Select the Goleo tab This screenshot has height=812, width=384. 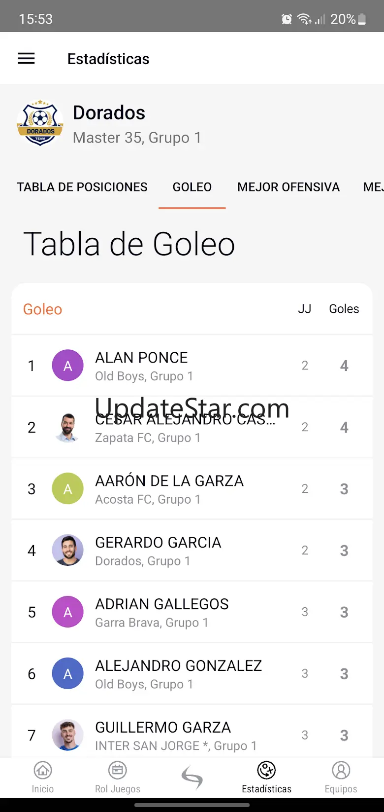pos(192,187)
